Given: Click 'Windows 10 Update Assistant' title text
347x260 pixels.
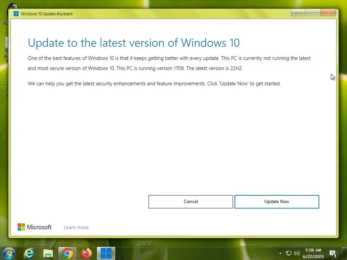Looking at the screenshot, I should coord(46,14).
